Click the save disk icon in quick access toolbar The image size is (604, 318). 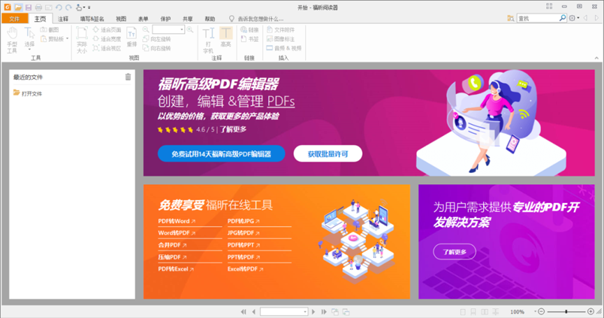pyautogui.click(x=29, y=7)
